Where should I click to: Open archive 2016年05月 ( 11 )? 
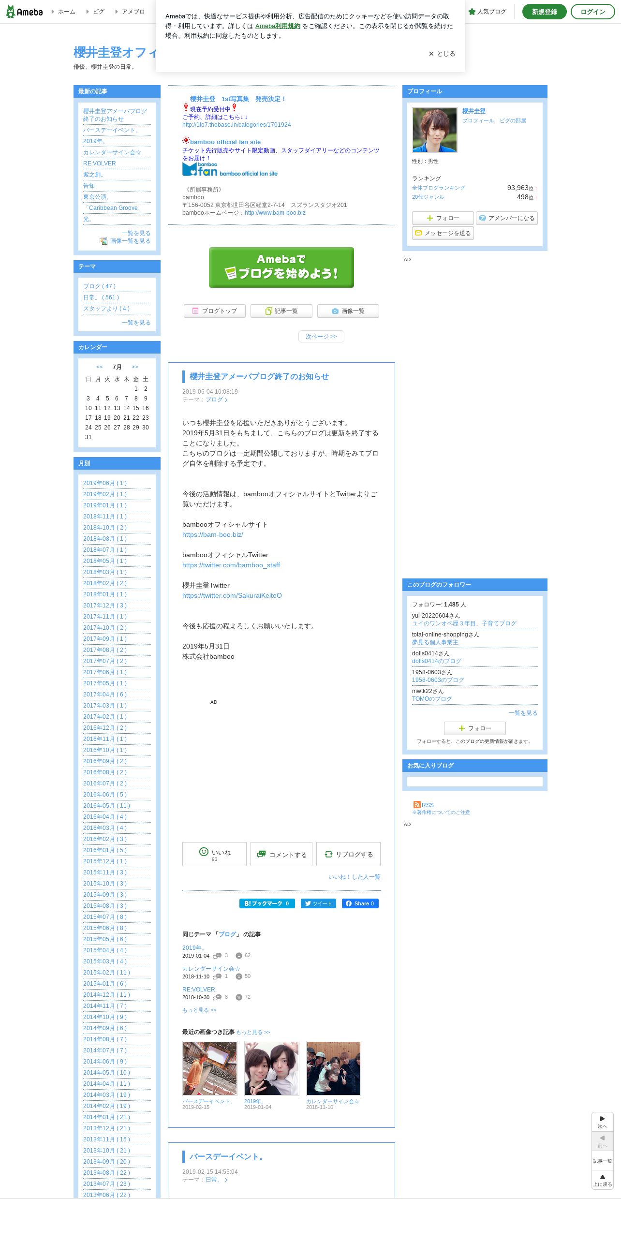pyautogui.click(x=106, y=806)
